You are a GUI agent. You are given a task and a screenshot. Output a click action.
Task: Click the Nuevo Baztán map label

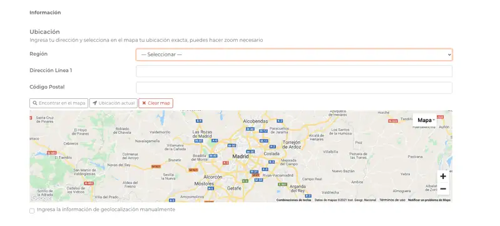(343, 171)
